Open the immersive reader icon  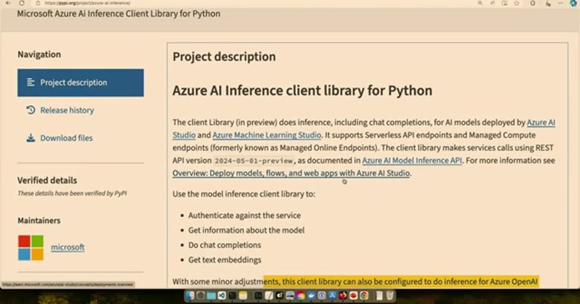[504, 3]
